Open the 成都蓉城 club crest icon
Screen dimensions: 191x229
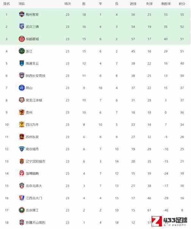(22, 39)
